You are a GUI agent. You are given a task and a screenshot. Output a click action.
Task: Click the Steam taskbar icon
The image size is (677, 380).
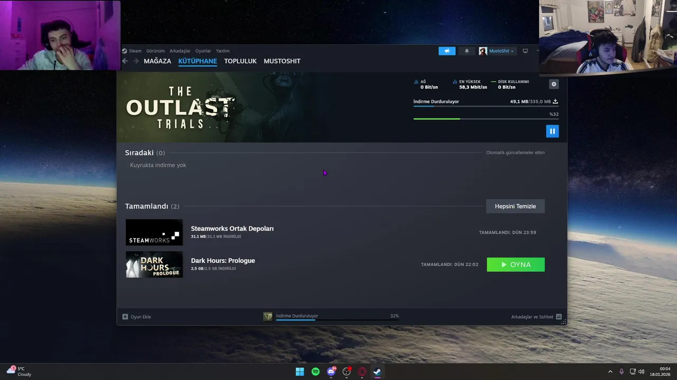point(378,372)
